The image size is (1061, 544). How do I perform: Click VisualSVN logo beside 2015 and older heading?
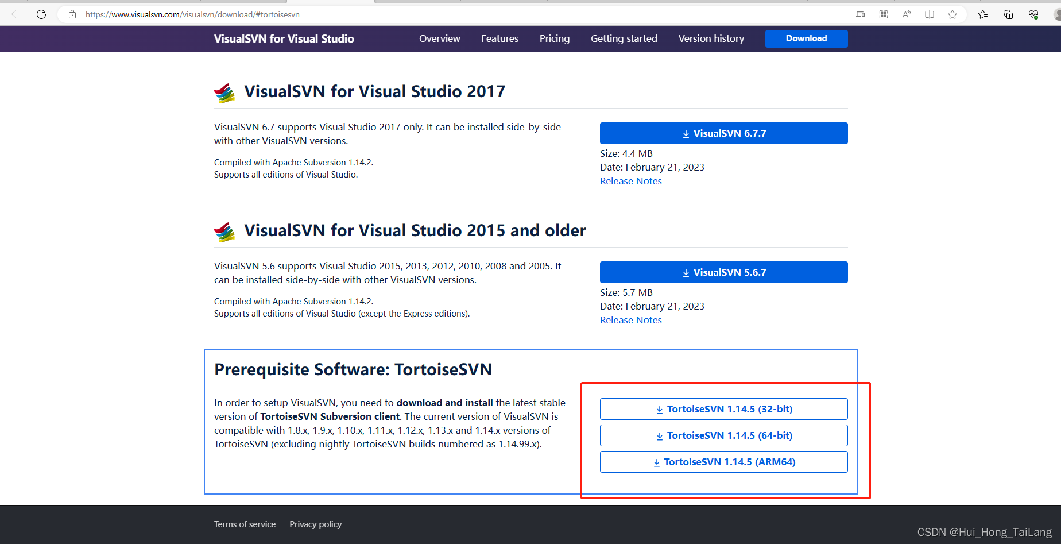pos(224,232)
